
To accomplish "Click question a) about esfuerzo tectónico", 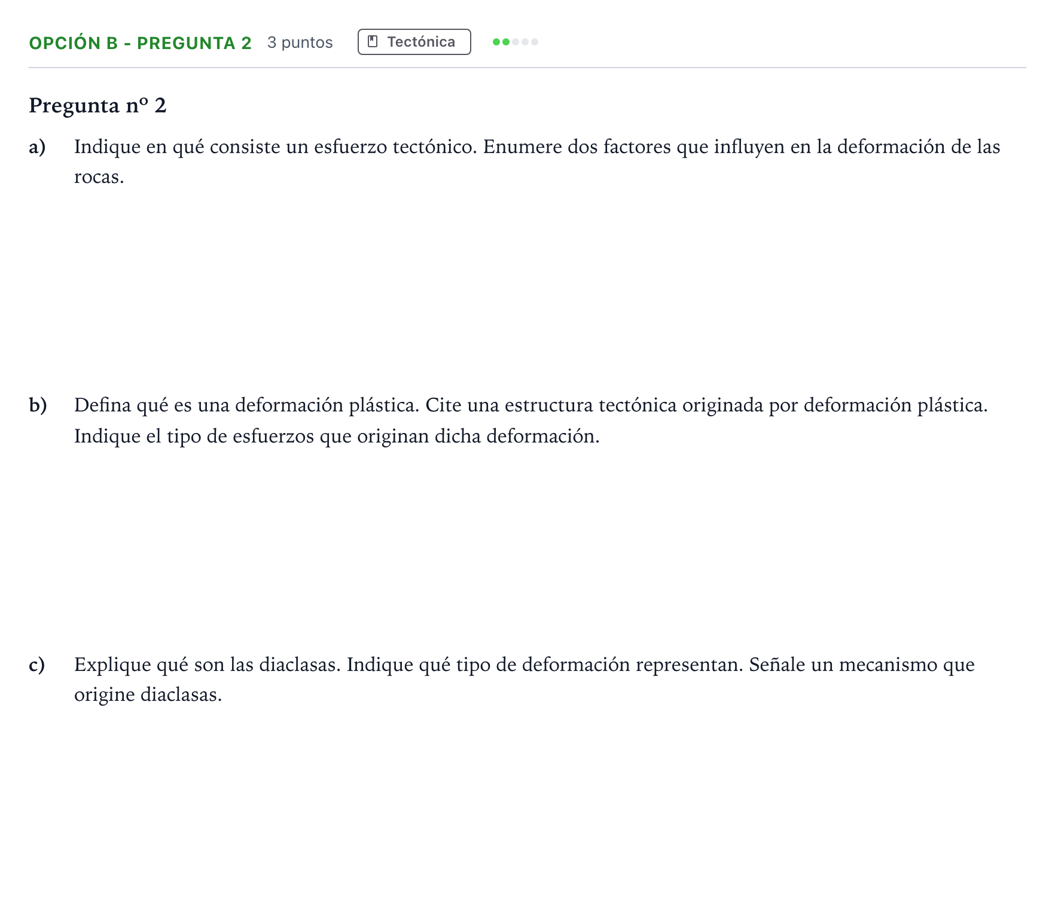I will (x=537, y=161).
